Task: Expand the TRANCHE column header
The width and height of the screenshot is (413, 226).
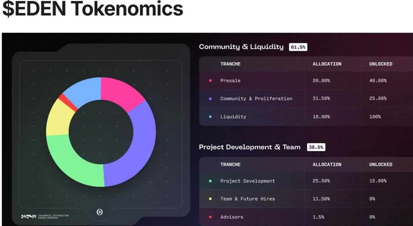Action: (x=230, y=64)
